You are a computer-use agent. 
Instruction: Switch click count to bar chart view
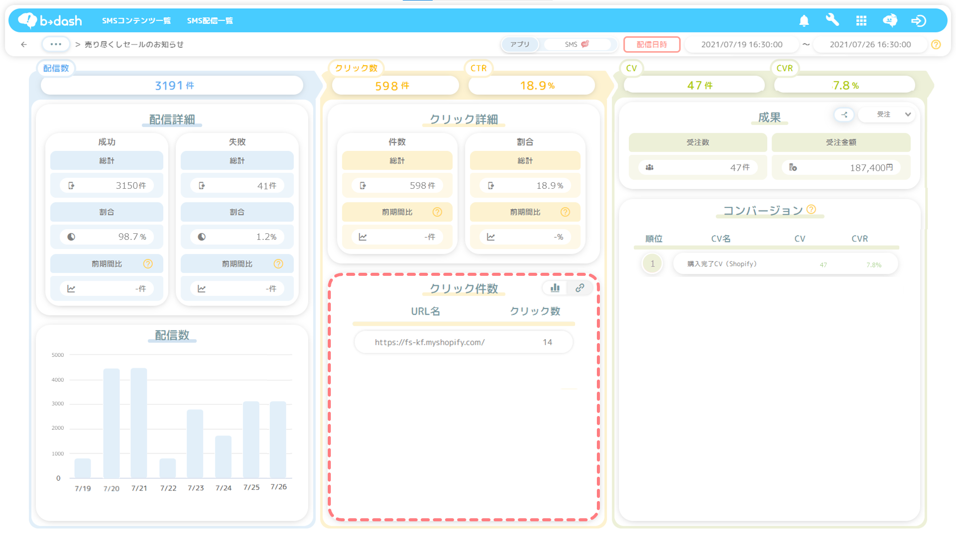tap(555, 288)
